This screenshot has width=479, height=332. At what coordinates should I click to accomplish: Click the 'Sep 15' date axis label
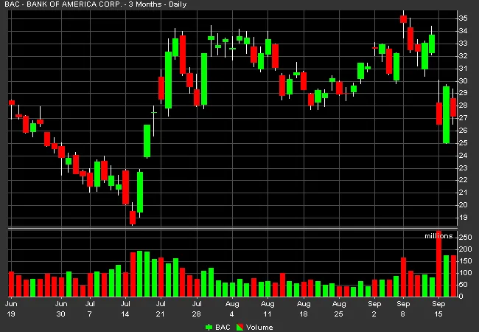(438, 309)
